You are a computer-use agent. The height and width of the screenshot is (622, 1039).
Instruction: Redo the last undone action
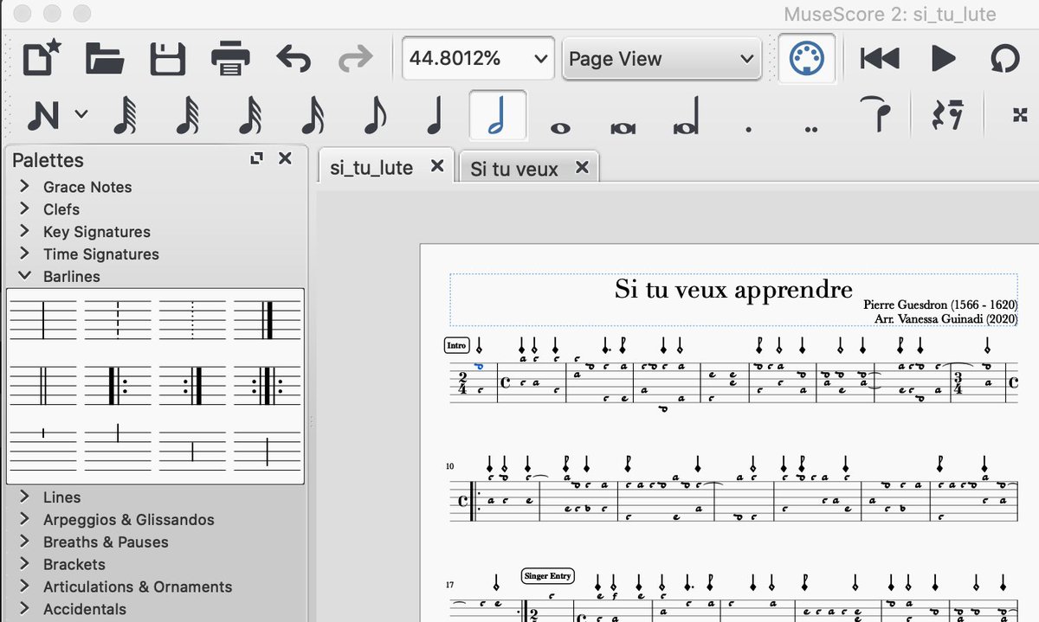354,59
